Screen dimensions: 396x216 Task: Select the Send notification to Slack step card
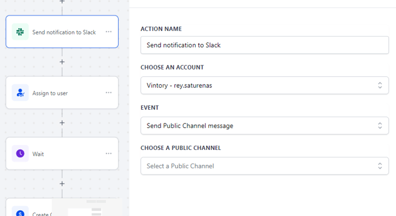[x=62, y=32]
